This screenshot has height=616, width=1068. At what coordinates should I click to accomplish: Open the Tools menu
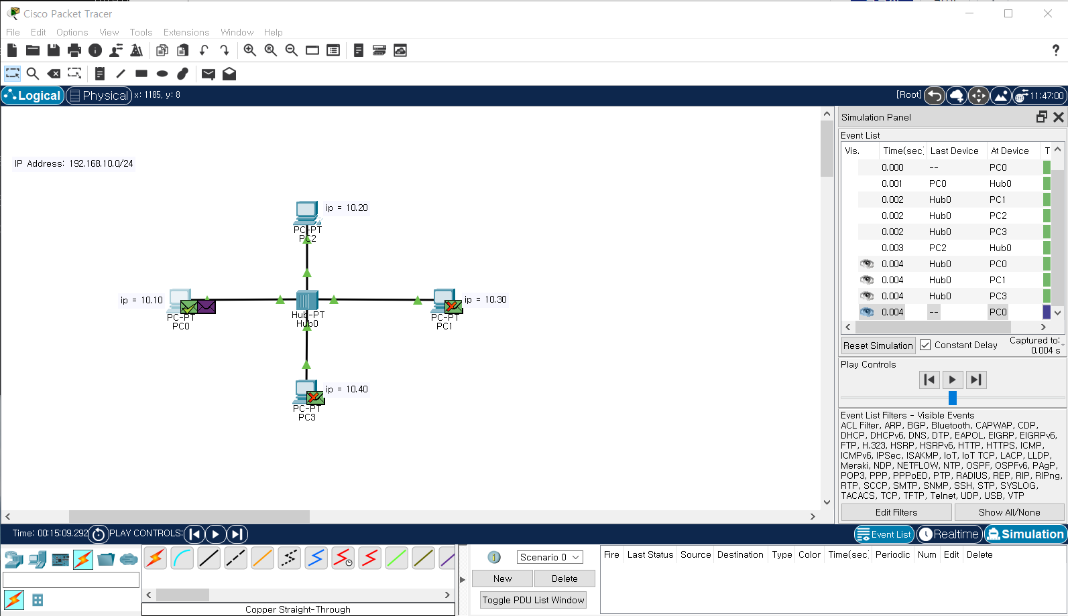coord(141,32)
